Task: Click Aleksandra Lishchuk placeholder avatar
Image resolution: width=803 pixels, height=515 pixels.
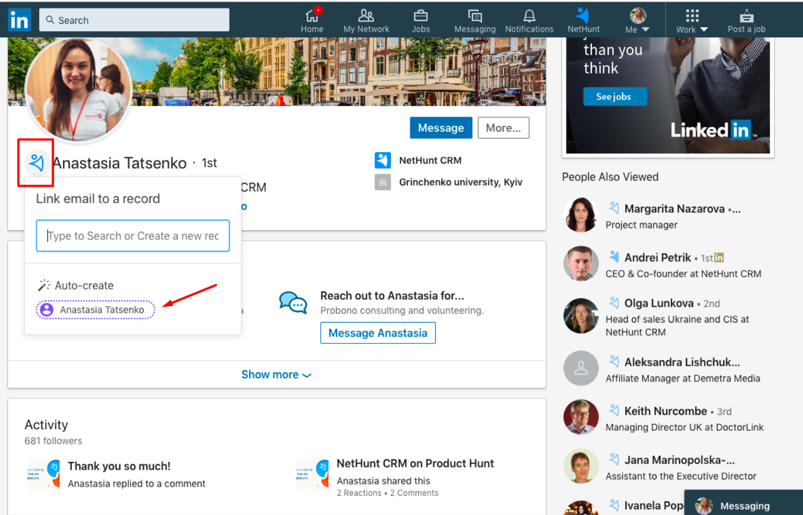Action: point(581,368)
